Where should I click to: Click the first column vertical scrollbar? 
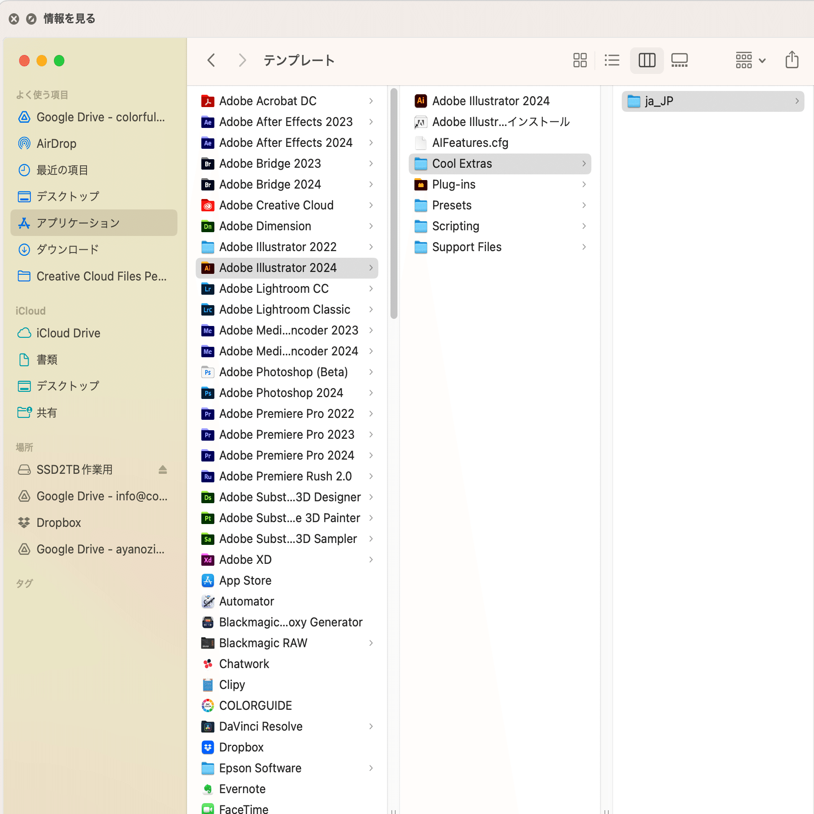[394, 204]
